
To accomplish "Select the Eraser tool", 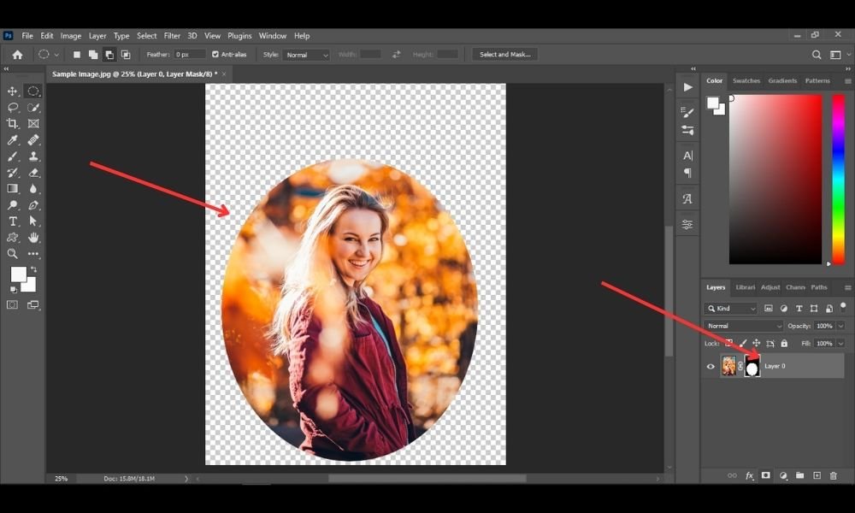I will pyautogui.click(x=33, y=173).
